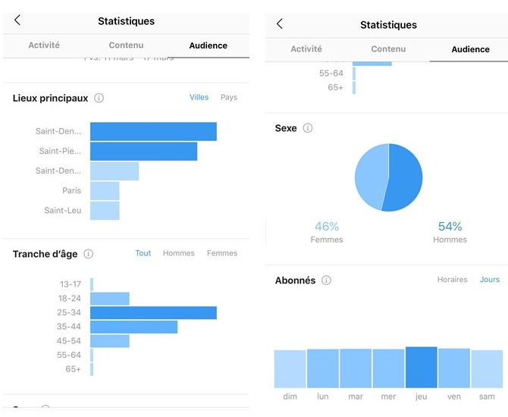Tap the mar bar in followers chart
The width and height of the screenshot is (508, 417).
[356, 368]
